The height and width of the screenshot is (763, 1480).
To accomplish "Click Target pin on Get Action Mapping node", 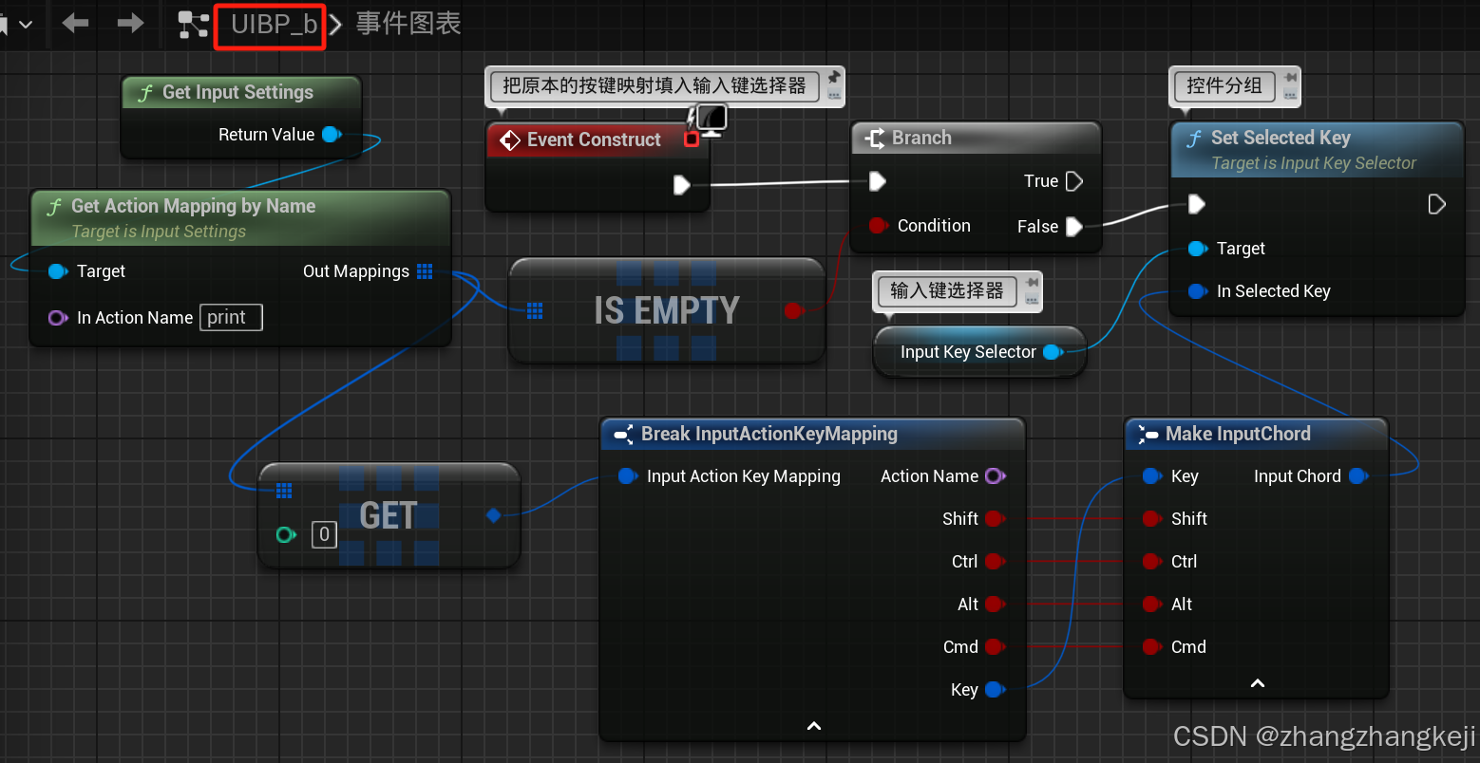I will pyautogui.click(x=58, y=271).
